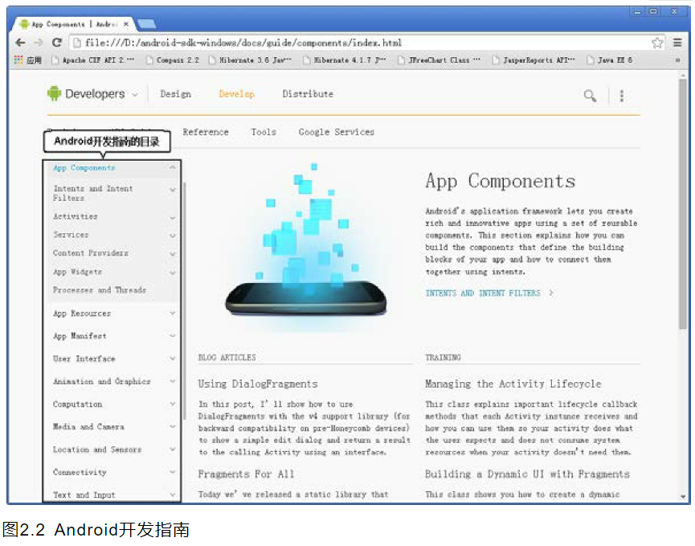Screen dimensions: 695x546
Task: Open JFreeChart Class bookmark
Action: 439,60
